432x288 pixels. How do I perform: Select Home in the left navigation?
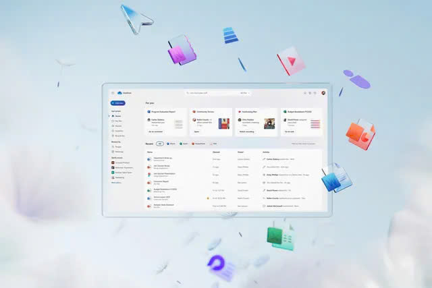point(117,116)
